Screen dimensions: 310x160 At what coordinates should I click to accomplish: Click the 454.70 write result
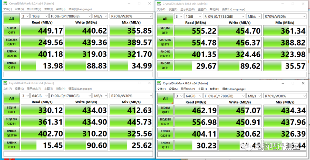tap(240, 31)
